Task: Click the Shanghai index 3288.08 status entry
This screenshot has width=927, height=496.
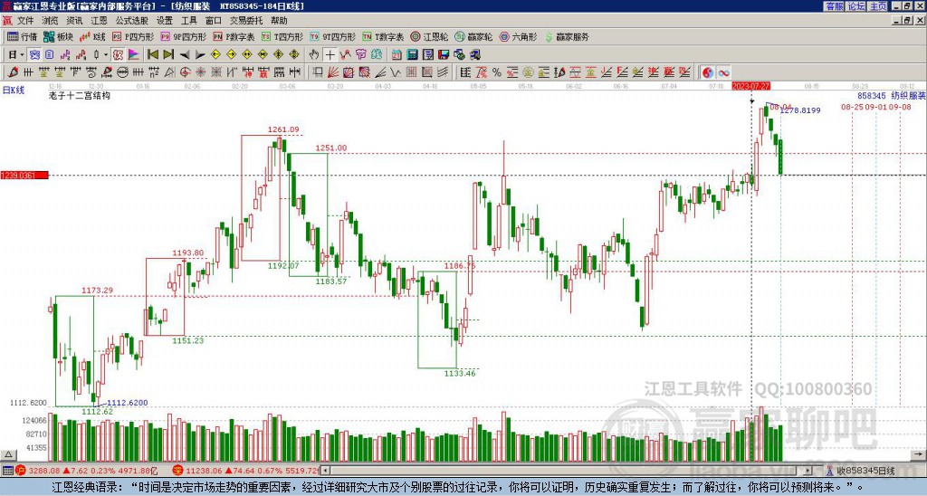Action: (89, 471)
